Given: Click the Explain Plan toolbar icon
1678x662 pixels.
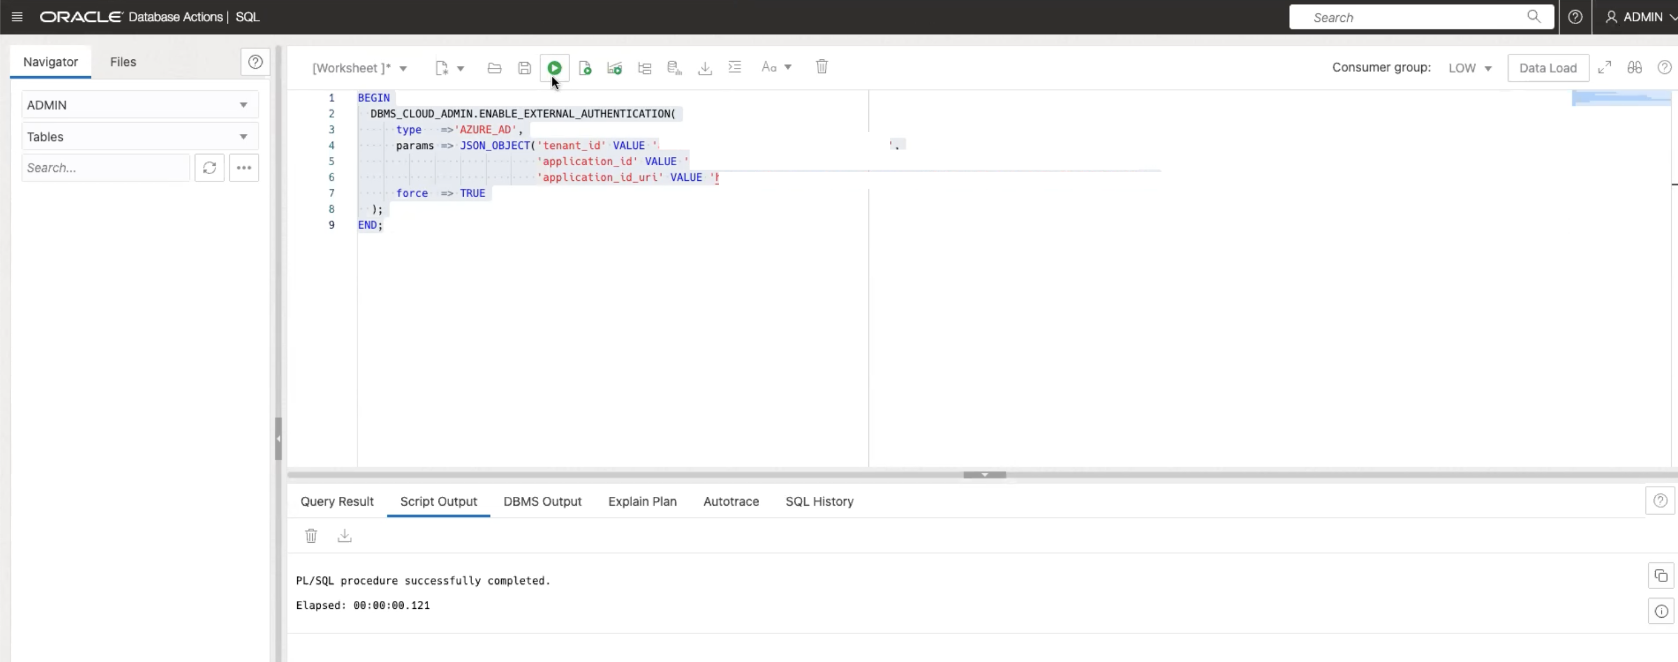Looking at the screenshot, I should coord(644,68).
